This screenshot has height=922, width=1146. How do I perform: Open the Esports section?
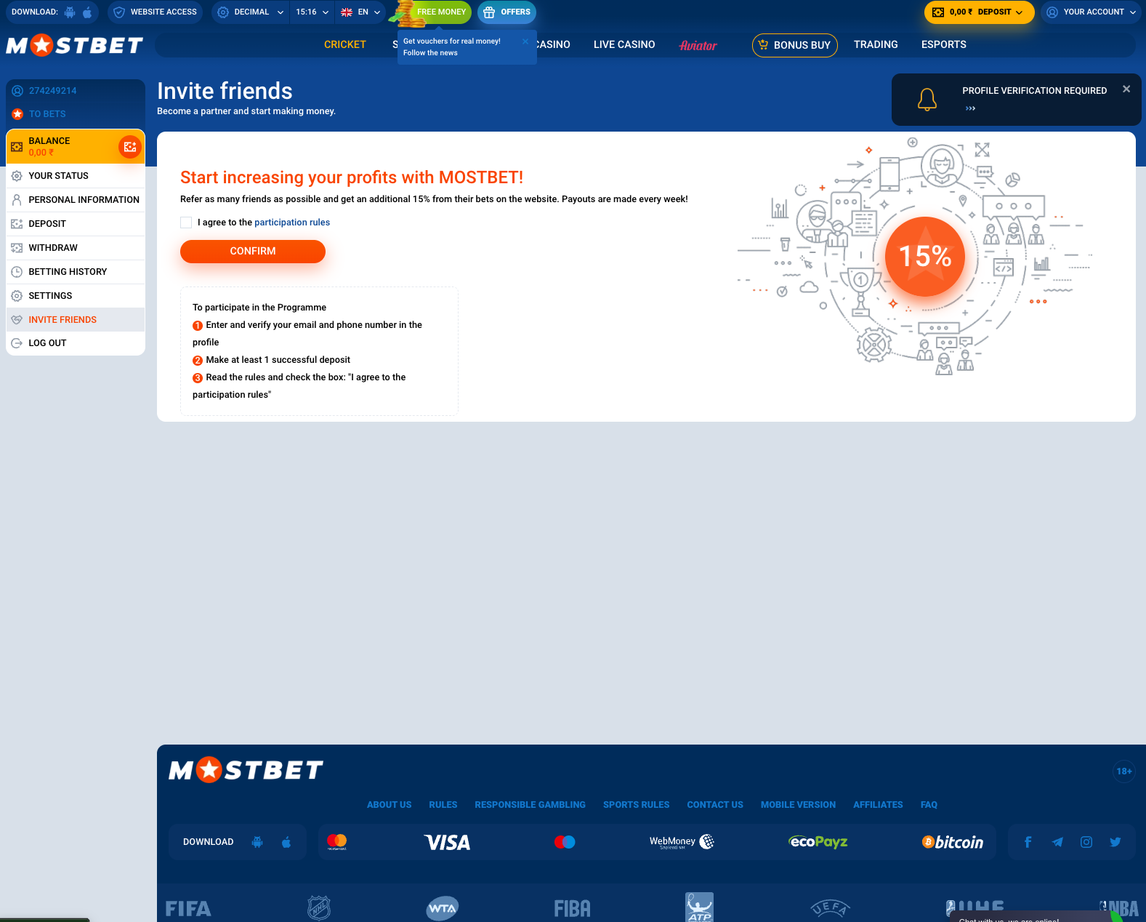click(x=943, y=44)
